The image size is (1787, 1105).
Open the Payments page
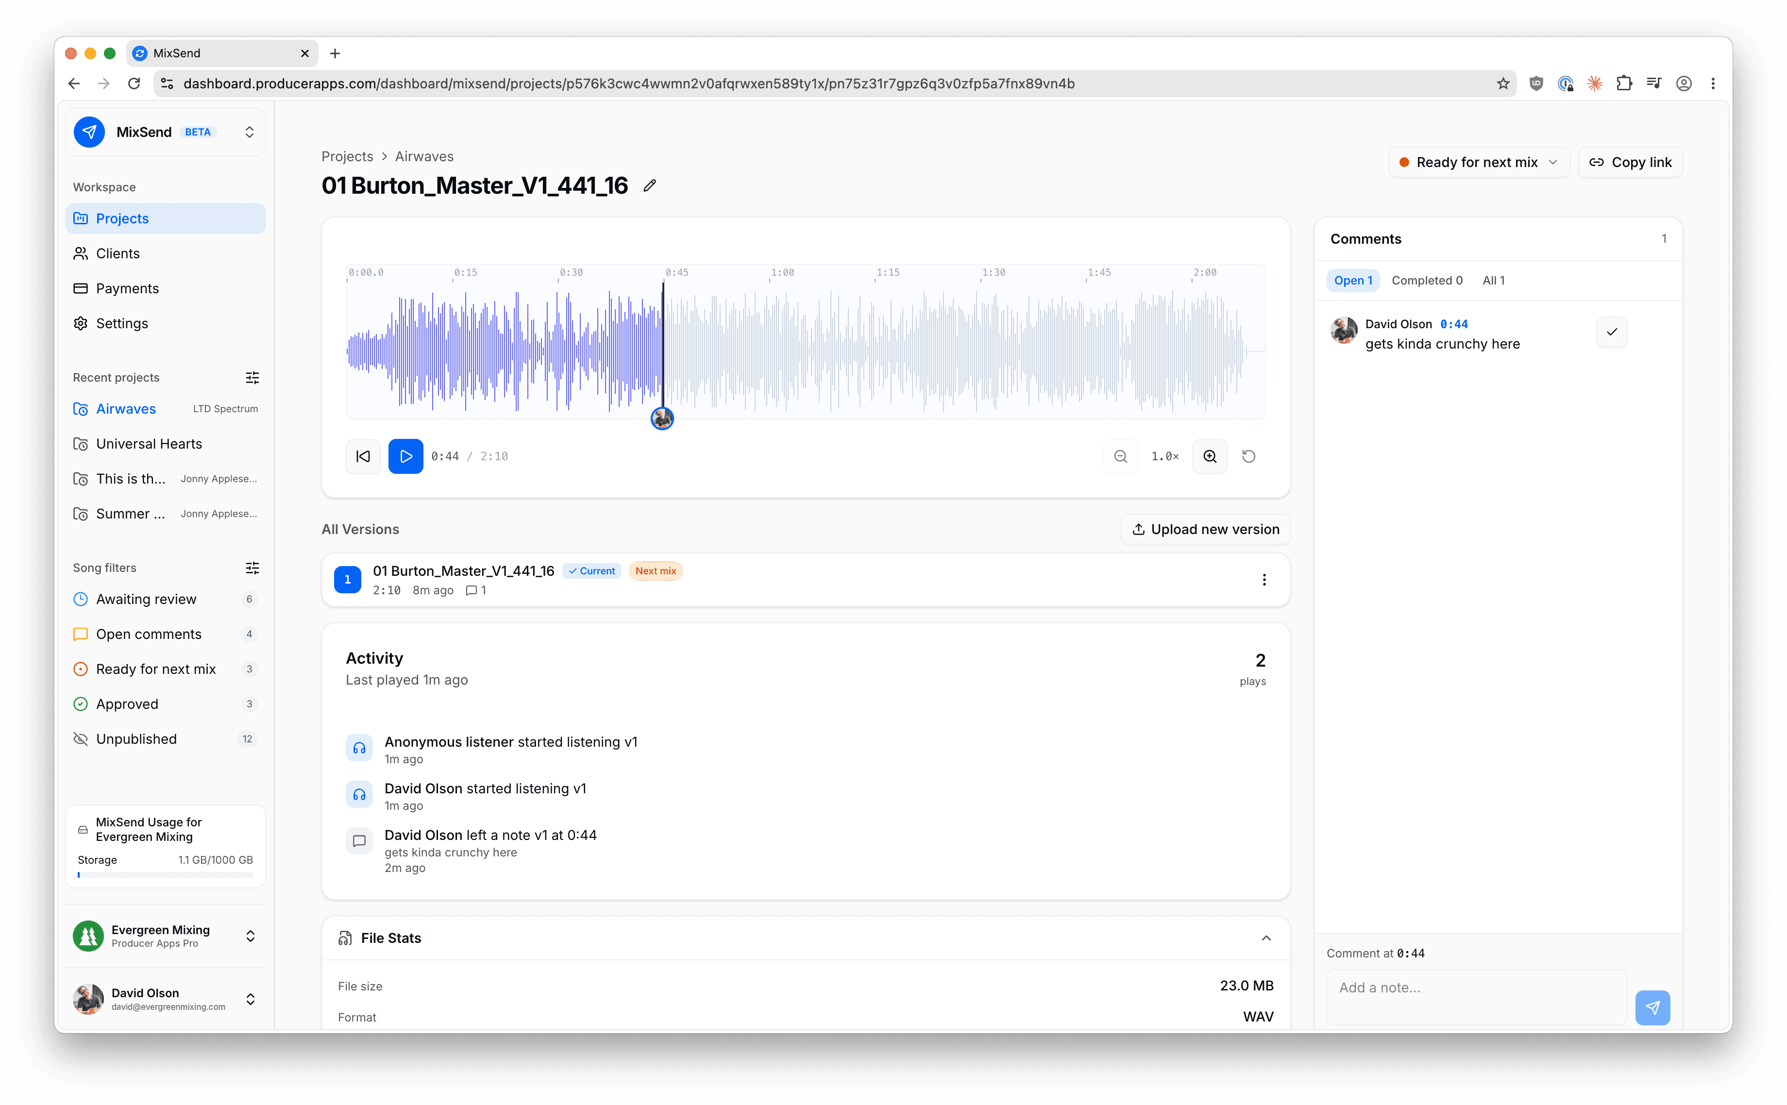[x=165, y=289]
